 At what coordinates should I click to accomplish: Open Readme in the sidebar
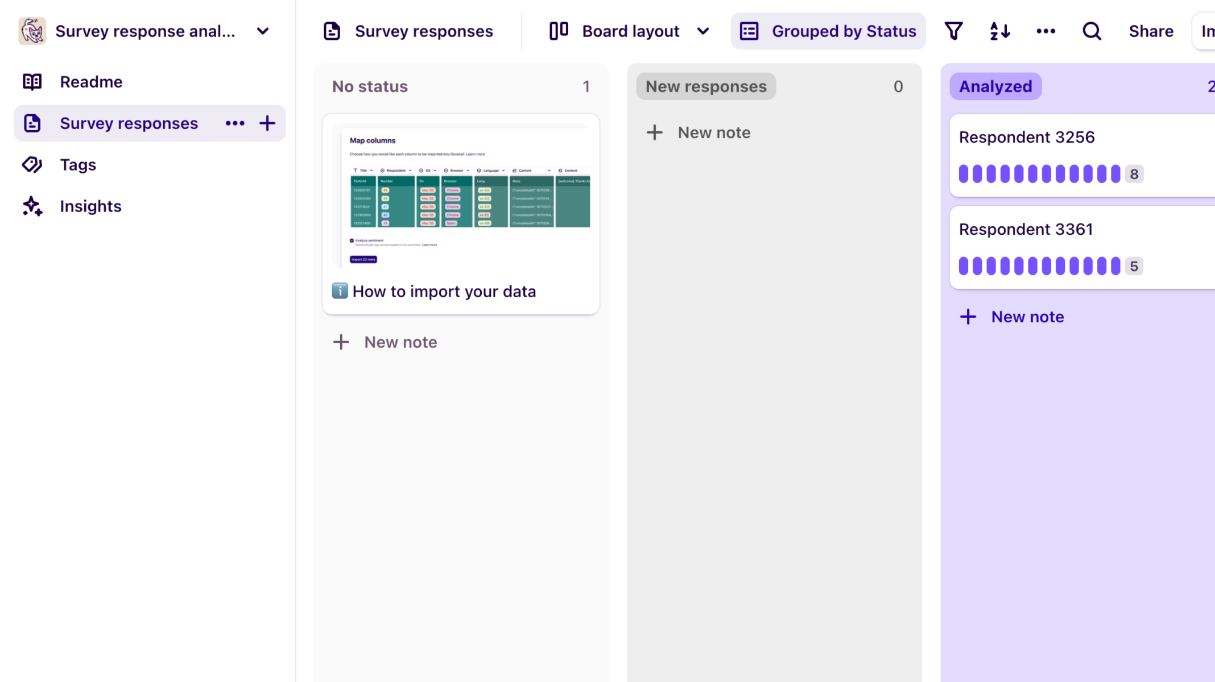(x=91, y=82)
